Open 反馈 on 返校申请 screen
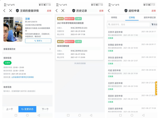The width and height of the screenshot is (160, 118). point(154,11)
